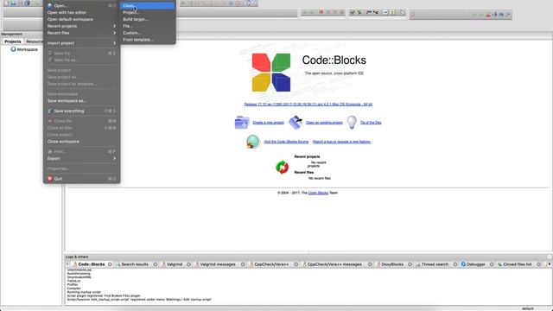The width and height of the screenshot is (553, 311).
Task: Click the release version info link
Action: click(308, 105)
